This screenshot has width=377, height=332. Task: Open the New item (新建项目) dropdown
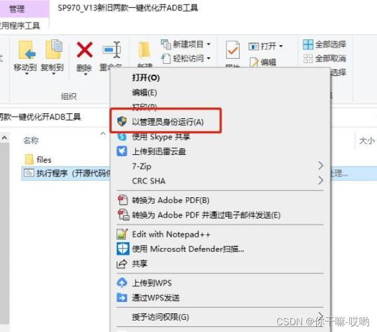tap(186, 44)
